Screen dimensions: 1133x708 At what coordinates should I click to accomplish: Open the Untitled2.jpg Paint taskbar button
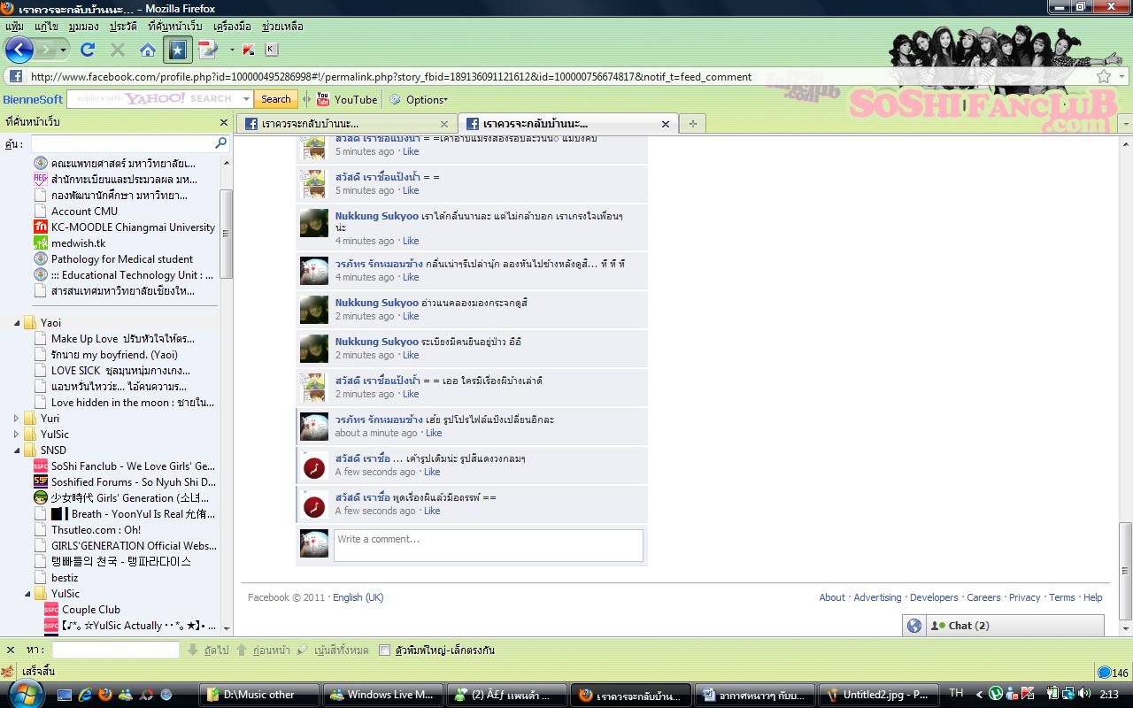878,695
